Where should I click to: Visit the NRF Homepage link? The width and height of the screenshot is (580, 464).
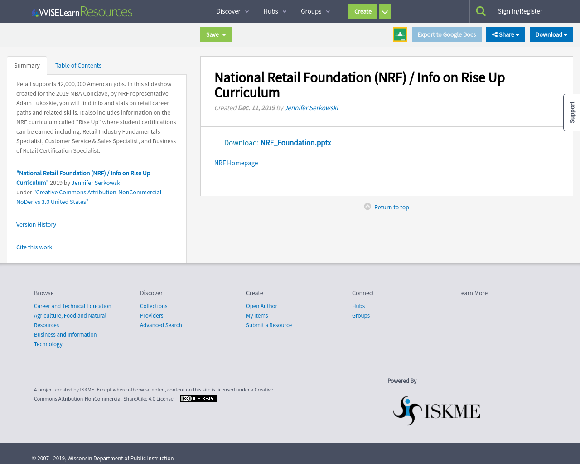point(236,162)
